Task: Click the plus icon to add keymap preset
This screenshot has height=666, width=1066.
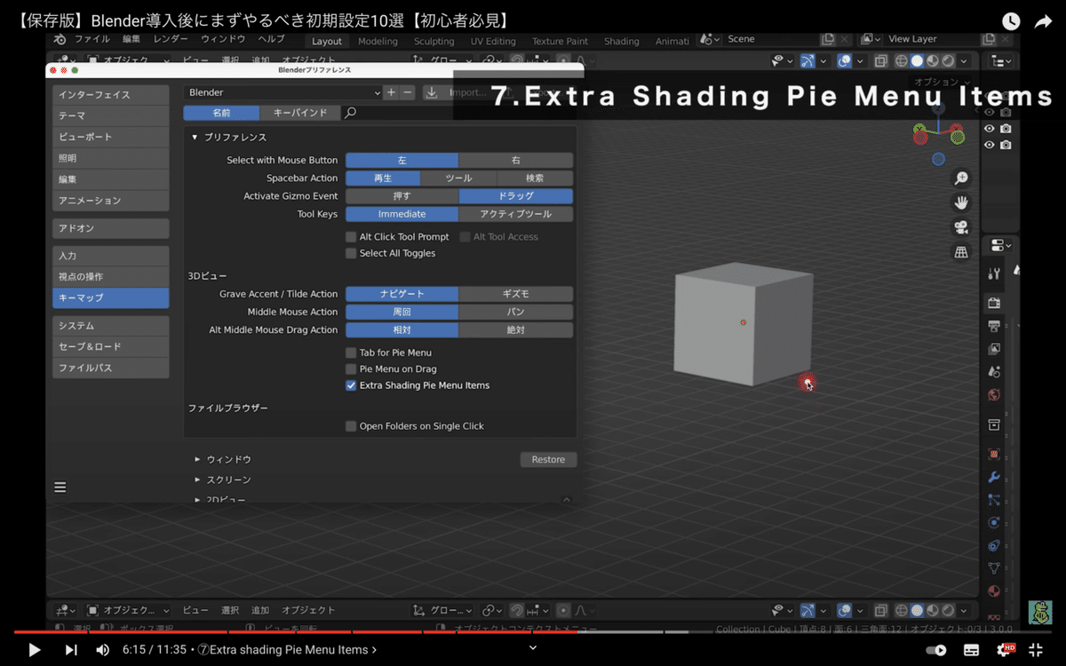Action: [x=391, y=92]
